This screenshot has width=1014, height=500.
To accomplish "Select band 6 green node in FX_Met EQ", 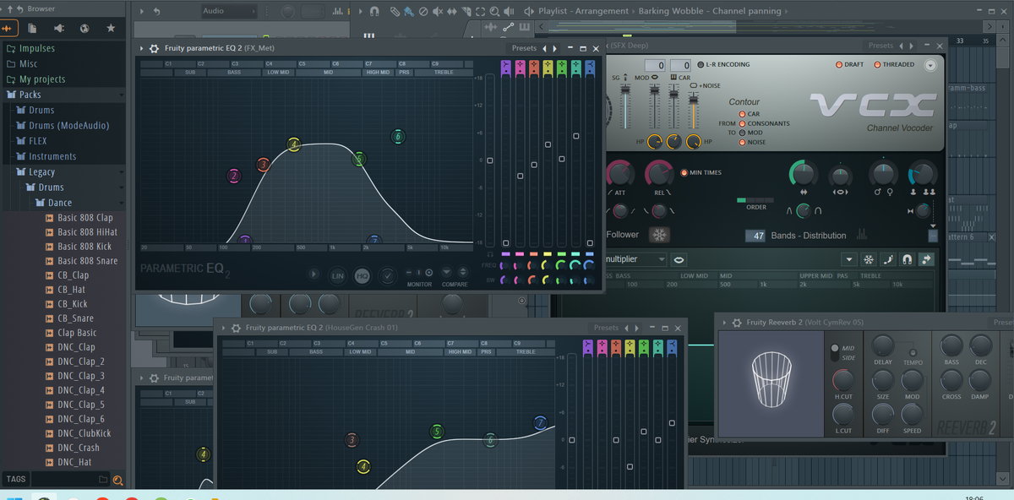I will point(398,137).
